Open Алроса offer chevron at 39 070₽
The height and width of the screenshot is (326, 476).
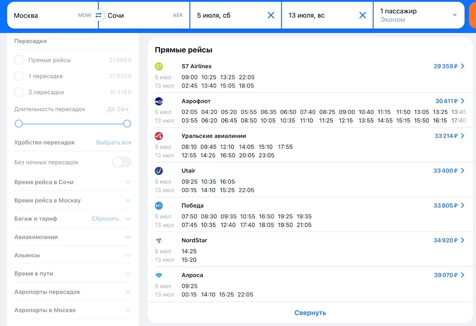[x=462, y=275]
